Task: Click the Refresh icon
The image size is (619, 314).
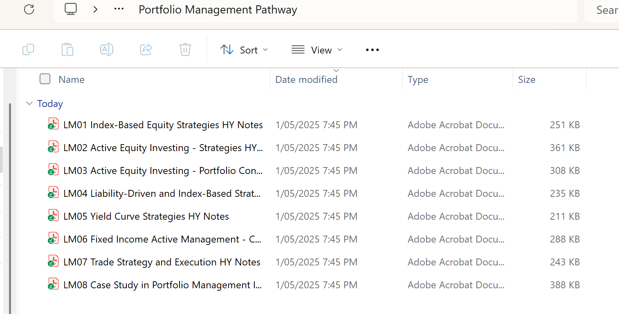Action: click(x=29, y=9)
